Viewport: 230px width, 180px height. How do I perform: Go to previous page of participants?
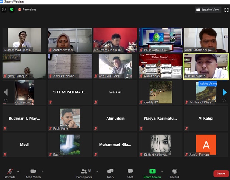coord(6,92)
